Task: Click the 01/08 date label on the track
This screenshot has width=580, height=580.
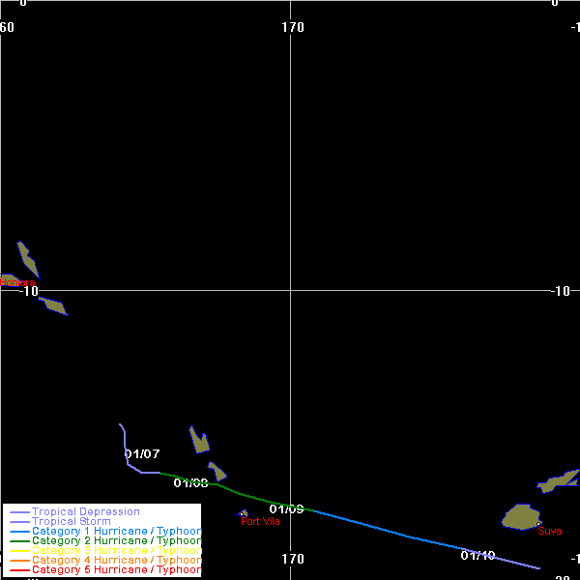Action: [190, 482]
